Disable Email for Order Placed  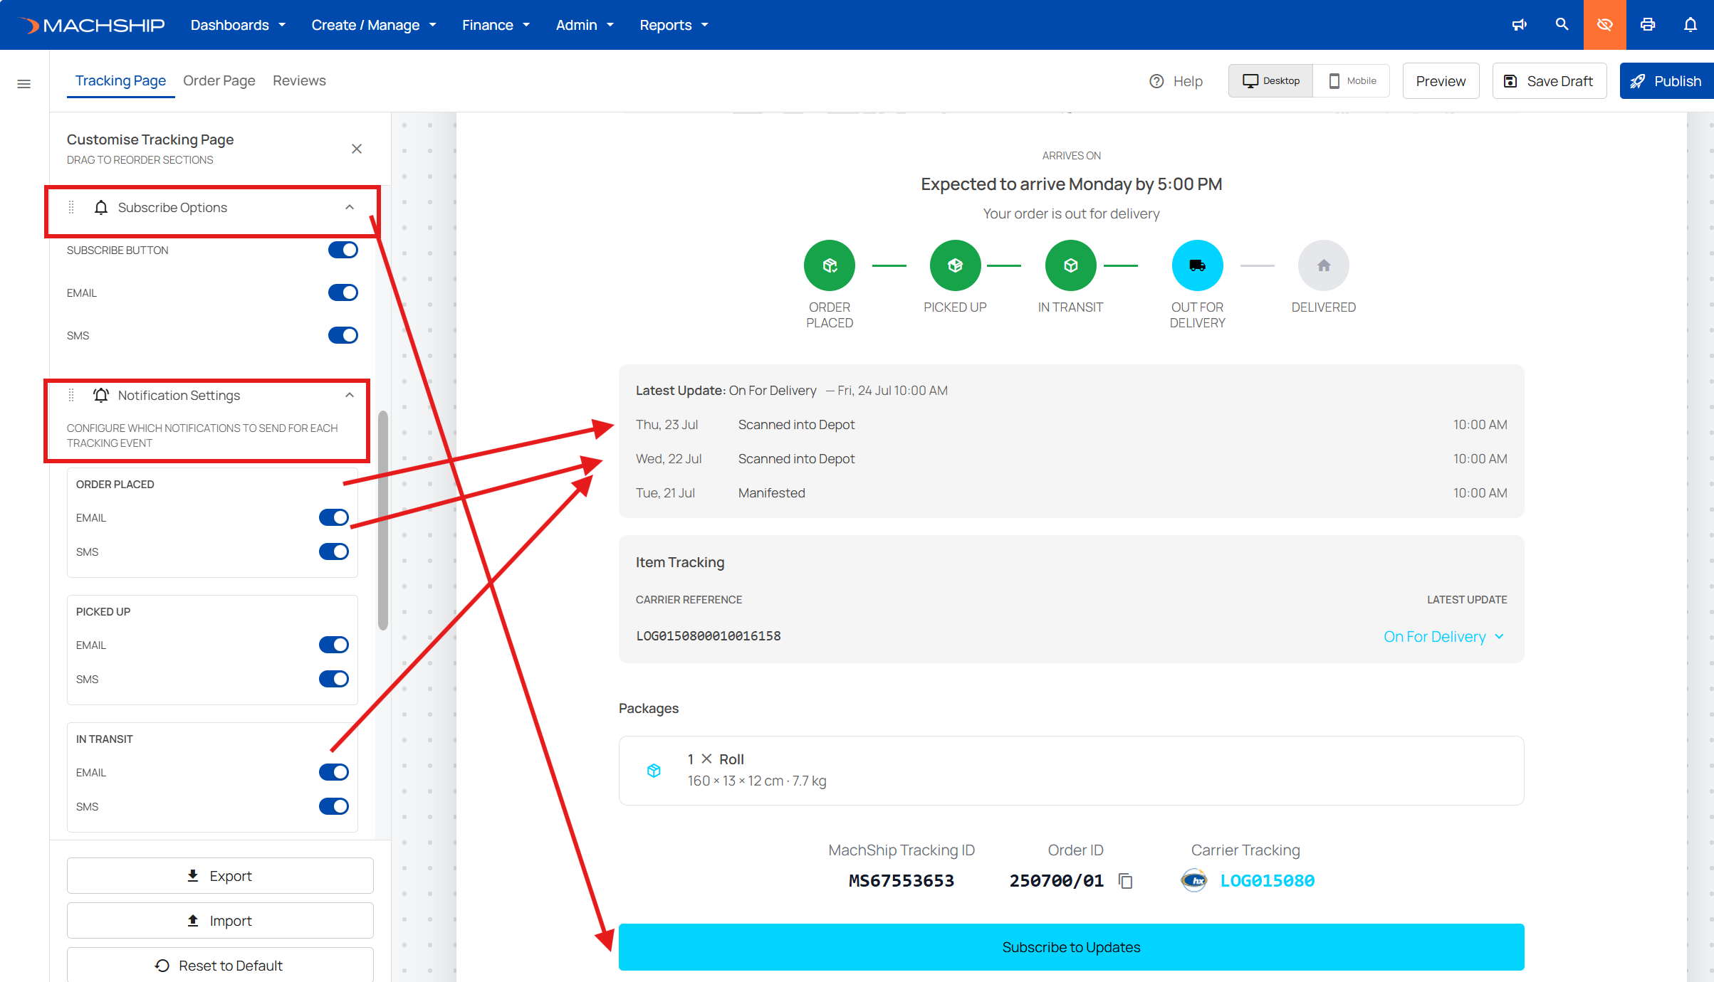pos(333,518)
